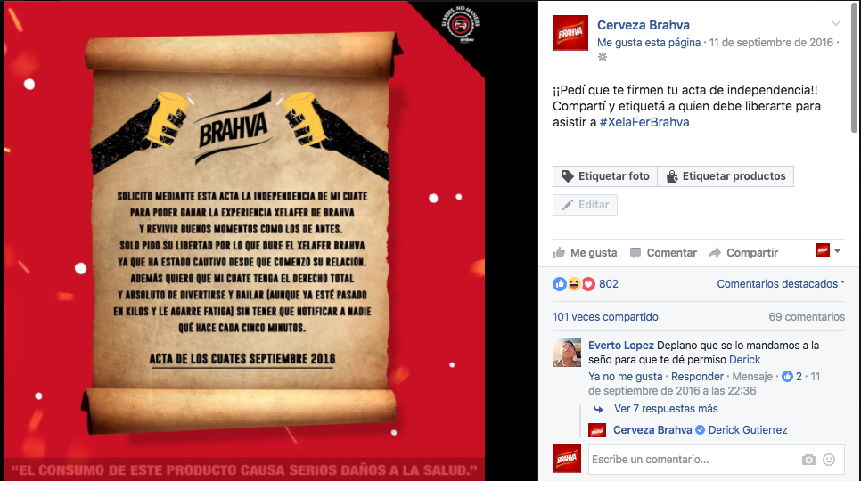This screenshot has width=861, height=481.
Task: Click the reply arrow icon for responses
Action: [598, 409]
